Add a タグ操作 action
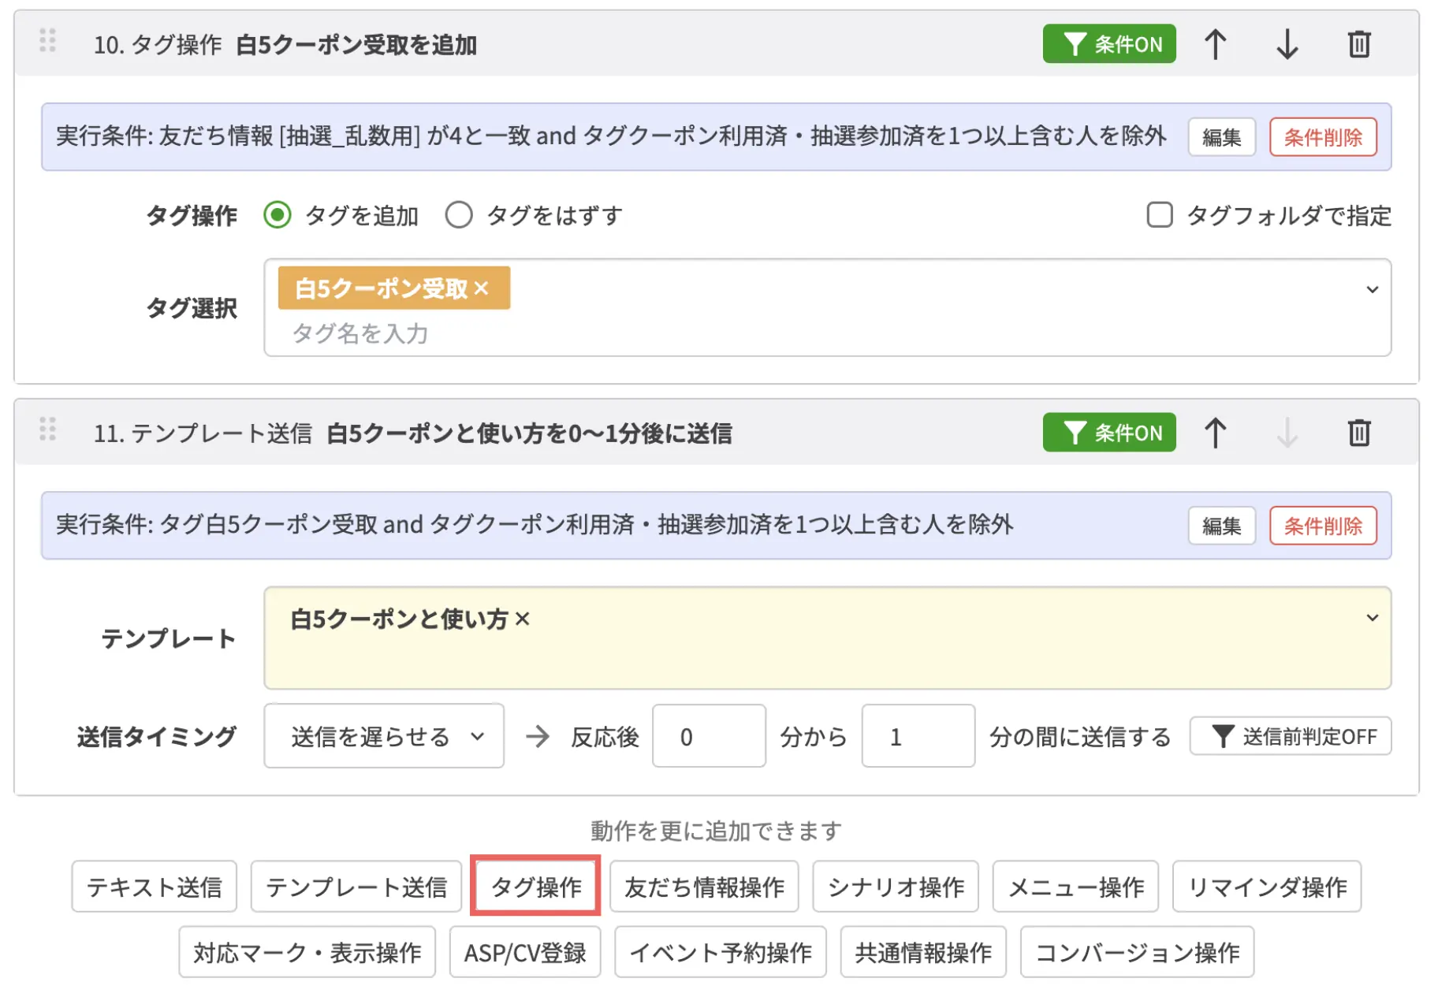Screen dimensions: 1438x993 pos(536,887)
